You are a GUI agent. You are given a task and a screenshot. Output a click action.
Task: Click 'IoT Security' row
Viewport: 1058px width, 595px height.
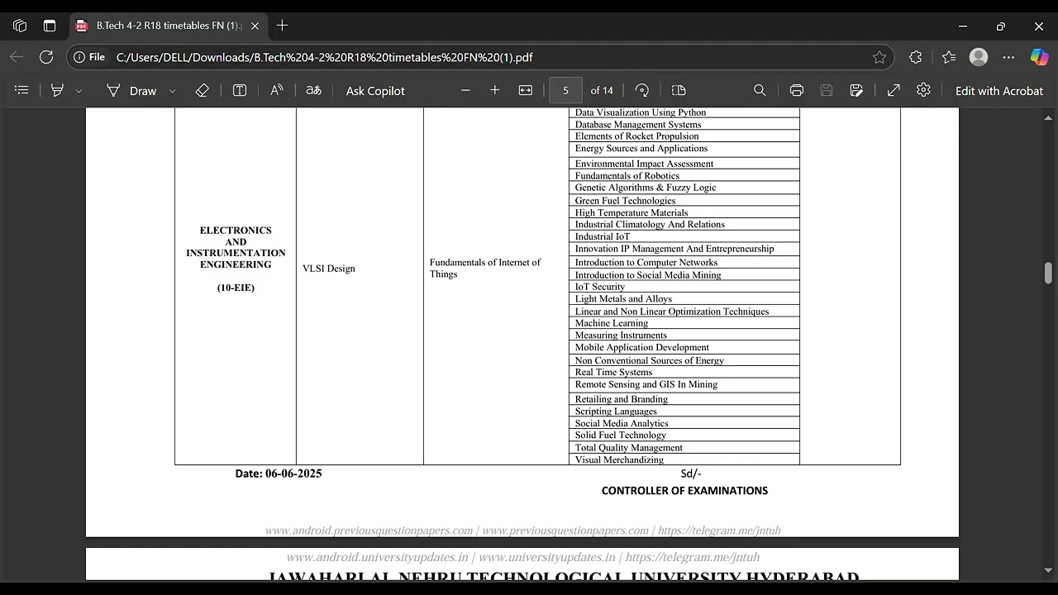pyautogui.click(x=684, y=287)
